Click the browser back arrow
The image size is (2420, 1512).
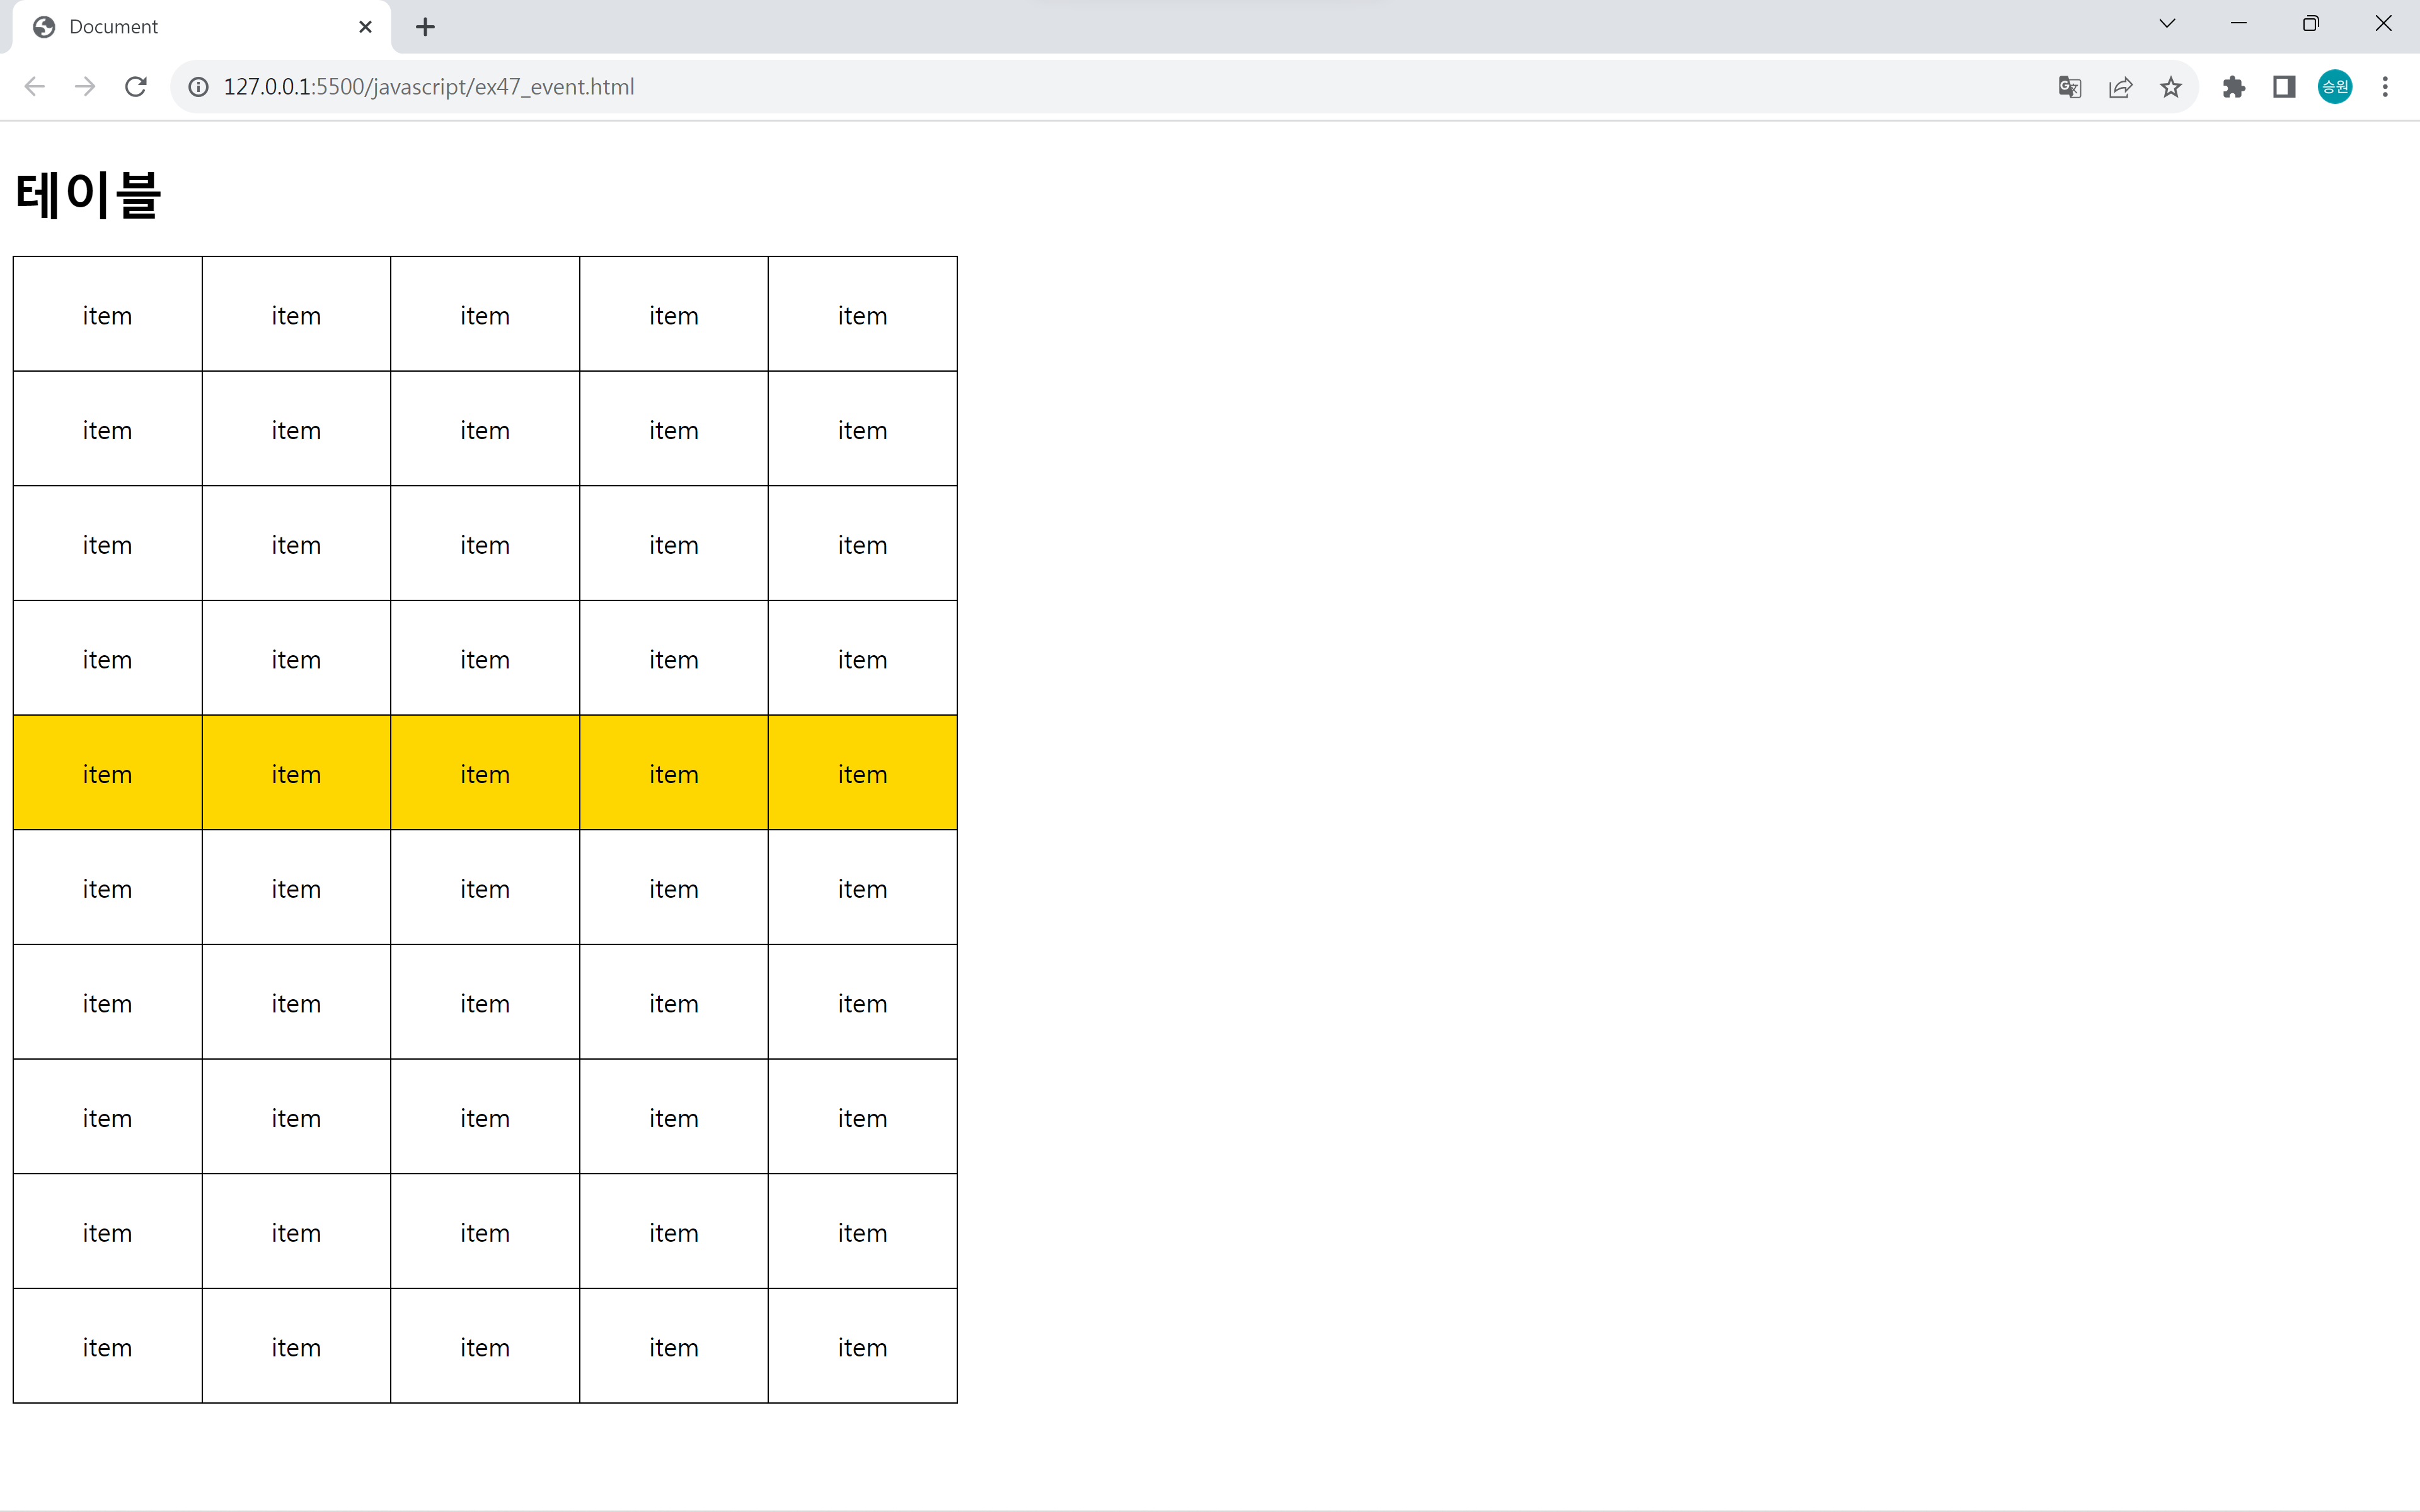[x=35, y=87]
